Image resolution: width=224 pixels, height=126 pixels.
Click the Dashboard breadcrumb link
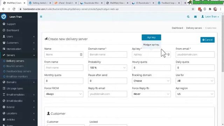[177, 28]
